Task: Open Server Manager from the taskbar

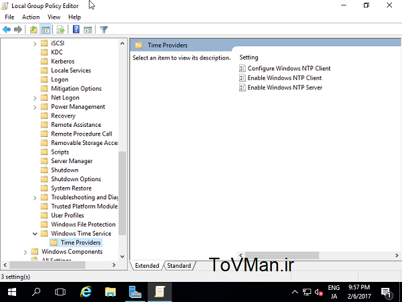Action: [x=135, y=292]
